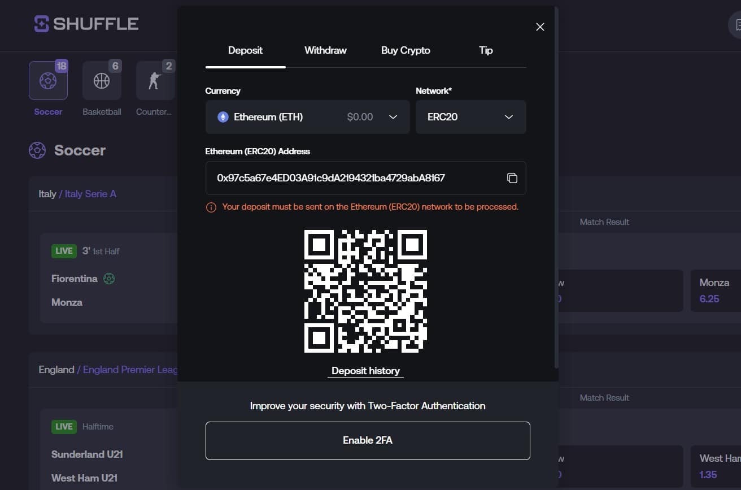Image resolution: width=741 pixels, height=490 pixels.
Task: Switch to the Withdraw tab
Action: (325, 50)
